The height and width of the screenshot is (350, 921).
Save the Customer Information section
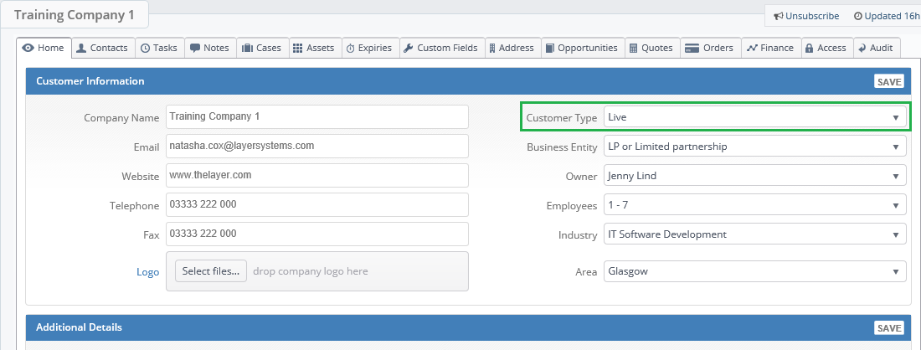(x=889, y=81)
